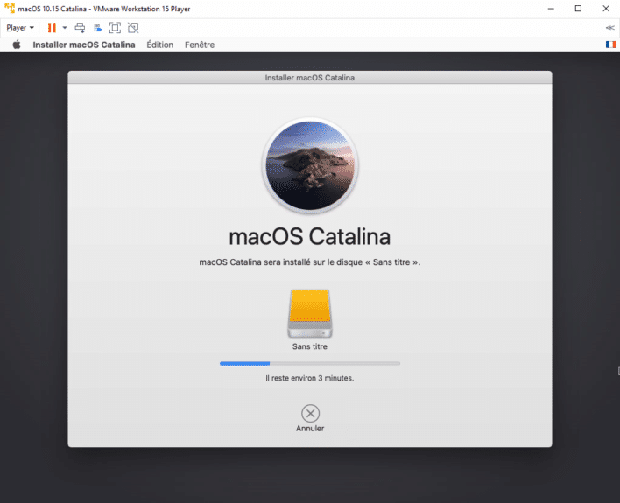Close the VMware Player window
The height and width of the screenshot is (503, 620).
tap(606, 9)
